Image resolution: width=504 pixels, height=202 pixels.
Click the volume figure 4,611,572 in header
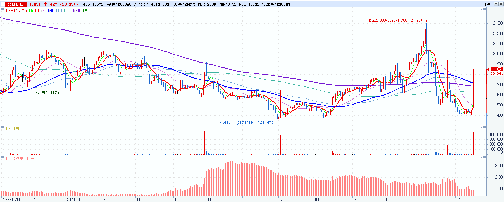pyautogui.click(x=93, y=4)
